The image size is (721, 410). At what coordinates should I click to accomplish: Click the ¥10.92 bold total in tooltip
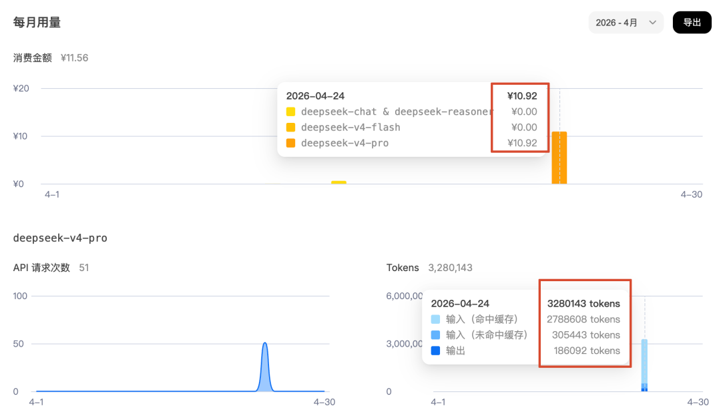522,96
